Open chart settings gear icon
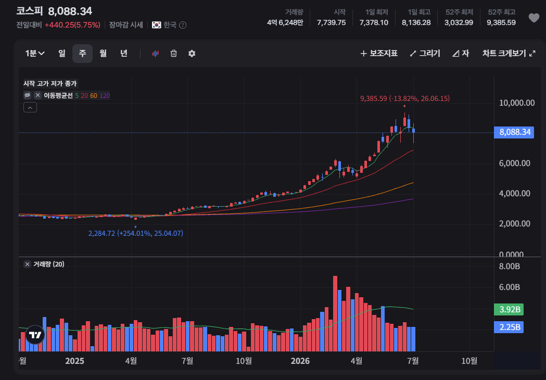This screenshot has width=546, height=380. point(192,53)
